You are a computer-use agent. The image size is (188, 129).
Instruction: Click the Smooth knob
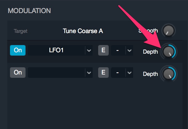(169, 31)
